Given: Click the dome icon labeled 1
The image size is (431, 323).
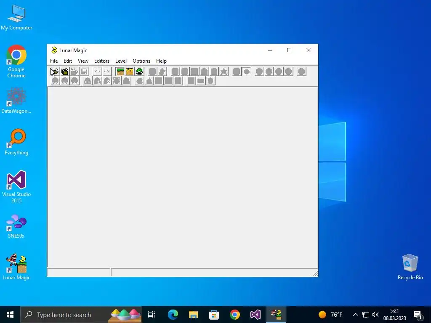Looking at the screenshot, I should click(x=97, y=81).
